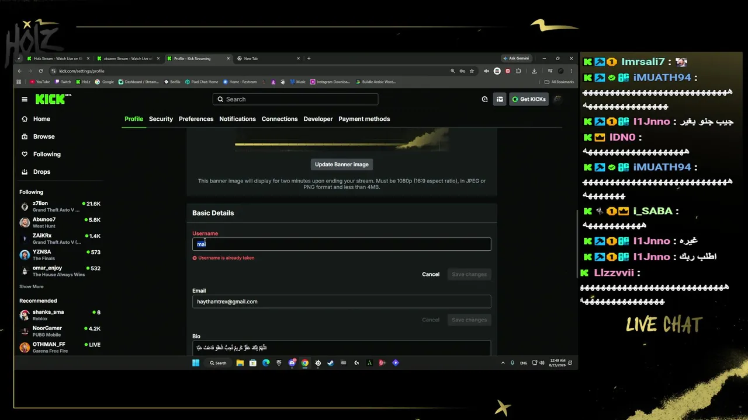
Task: Open NoorGamer in Recommended list
Action: (x=60, y=331)
